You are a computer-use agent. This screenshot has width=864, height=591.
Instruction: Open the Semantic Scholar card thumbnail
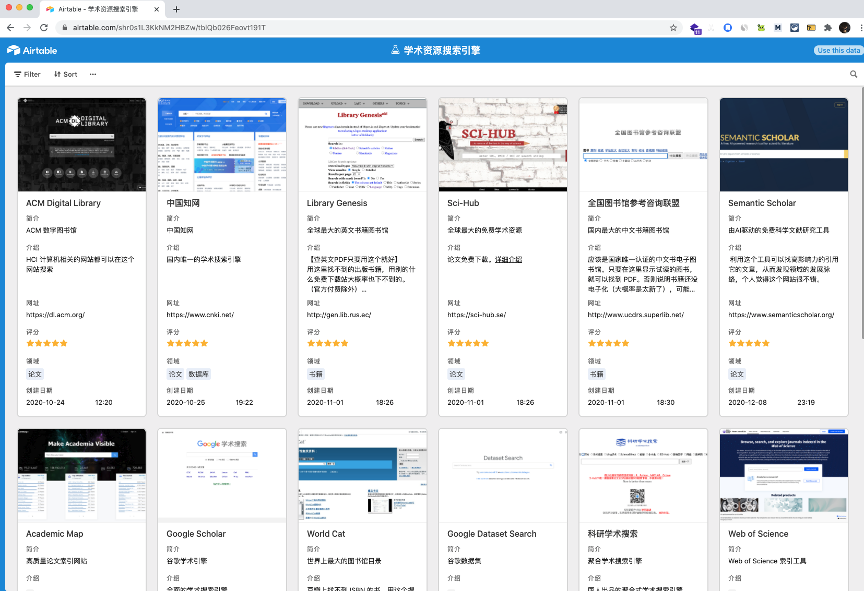coord(784,144)
